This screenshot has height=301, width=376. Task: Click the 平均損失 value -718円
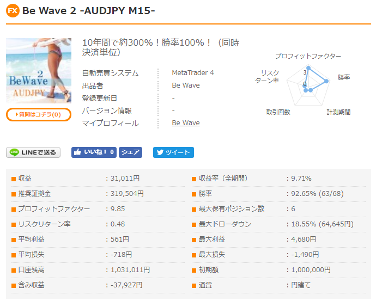click(121, 255)
